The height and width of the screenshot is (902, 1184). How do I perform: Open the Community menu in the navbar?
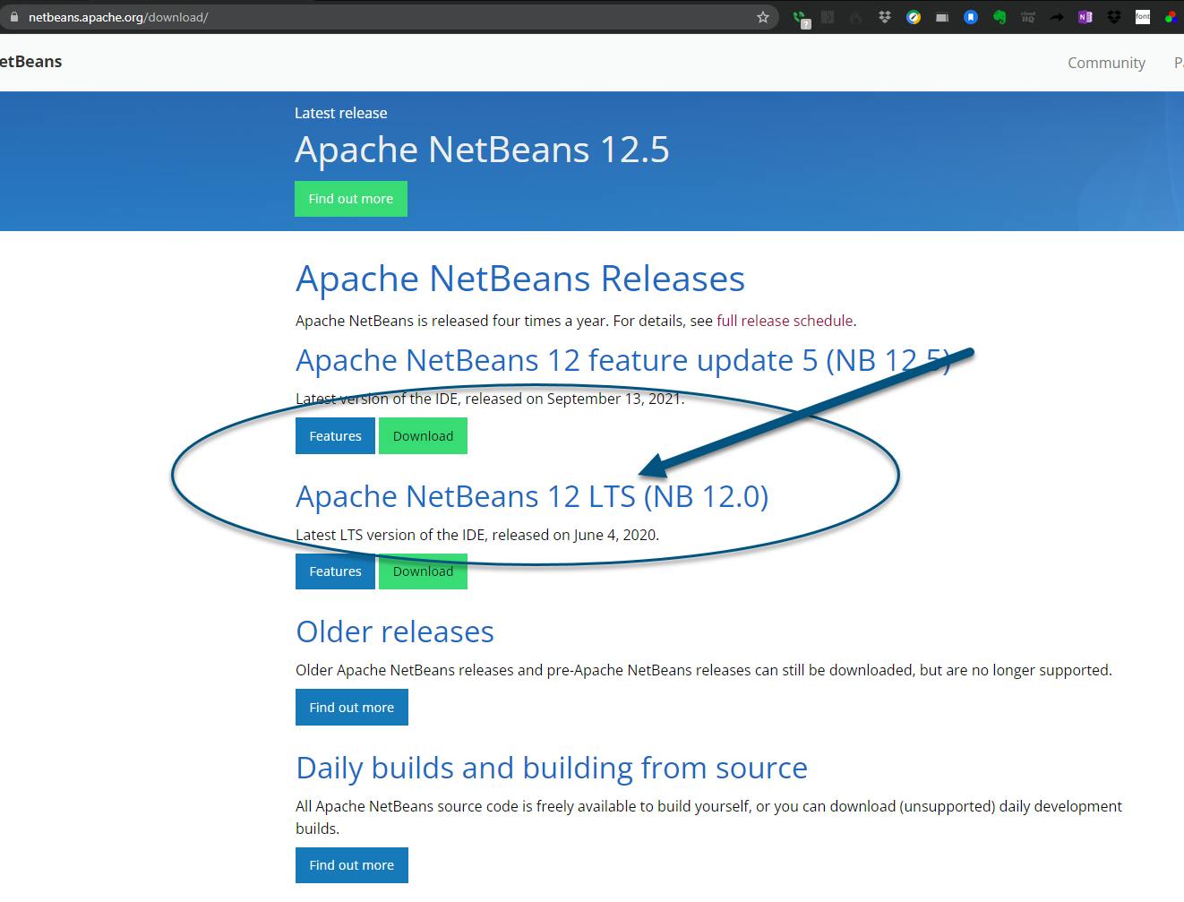(1106, 63)
